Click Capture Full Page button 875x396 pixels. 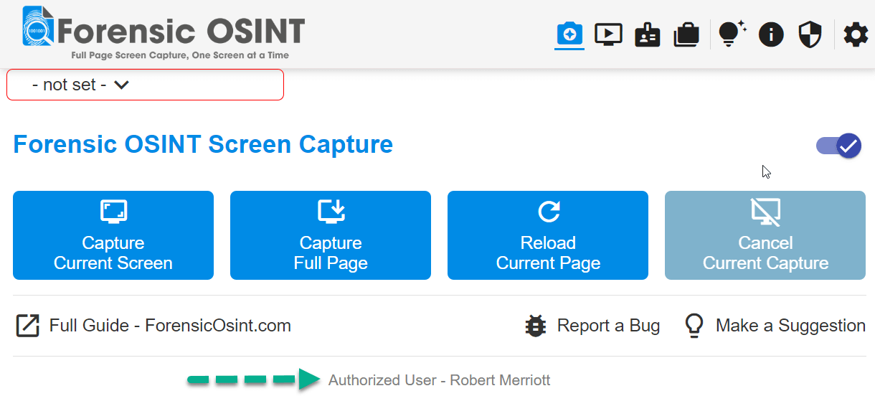point(331,235)
